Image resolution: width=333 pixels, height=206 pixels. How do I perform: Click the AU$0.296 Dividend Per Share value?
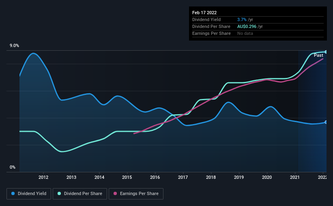[247, 26]
